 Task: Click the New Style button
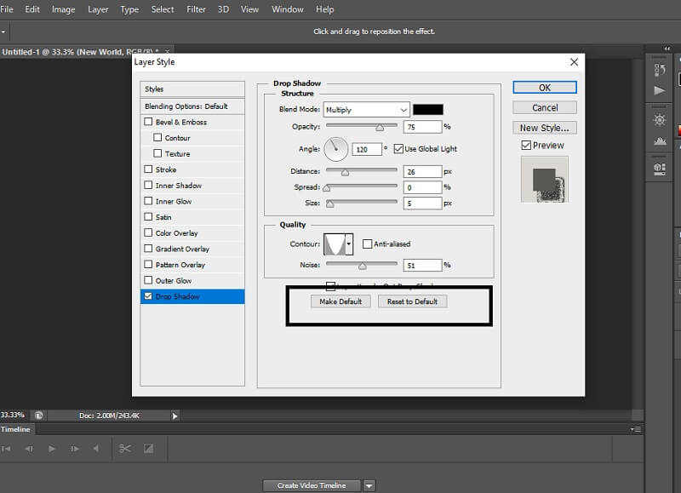pos(544,127)
